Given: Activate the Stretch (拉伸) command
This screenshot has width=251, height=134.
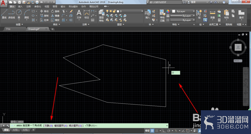Looking at the screenshot, I should (44, 20).
